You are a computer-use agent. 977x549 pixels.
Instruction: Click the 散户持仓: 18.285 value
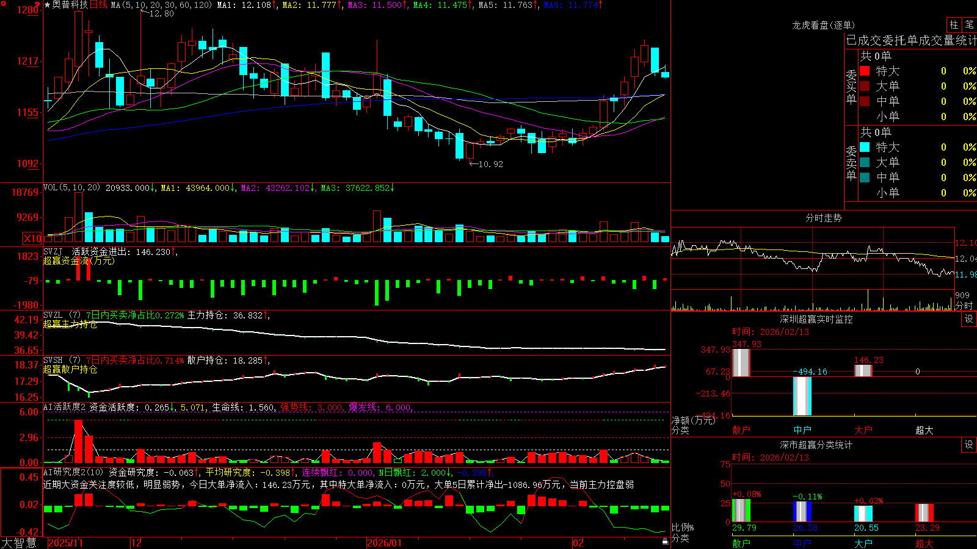click(225, 361)
